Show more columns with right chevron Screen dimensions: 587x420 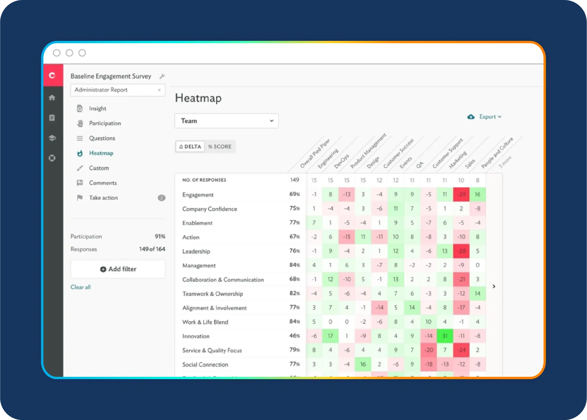494,286
